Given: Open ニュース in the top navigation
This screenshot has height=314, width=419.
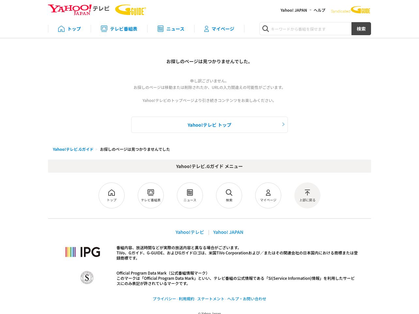Looking at the screenshot, I should click(171, 29).
